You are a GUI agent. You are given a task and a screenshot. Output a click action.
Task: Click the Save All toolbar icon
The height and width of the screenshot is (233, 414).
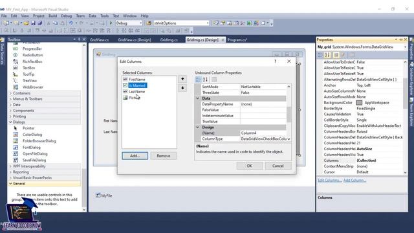point(40,23)
